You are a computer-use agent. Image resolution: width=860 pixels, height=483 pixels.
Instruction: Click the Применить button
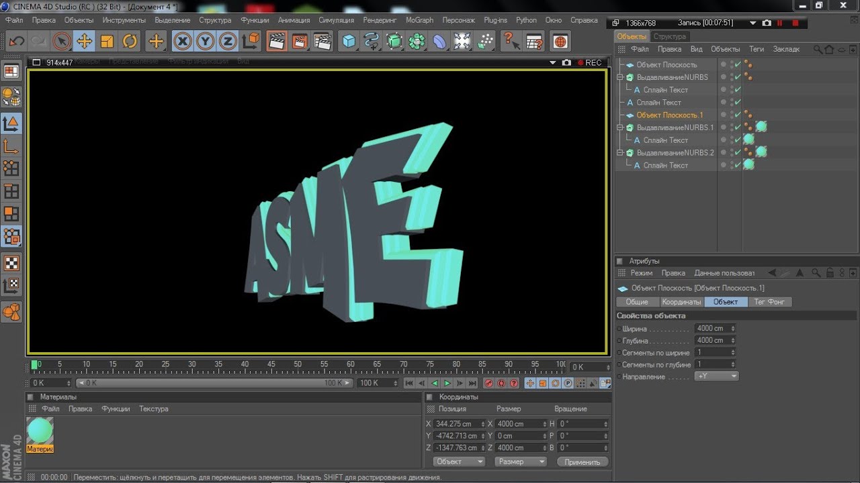[583, 462]
